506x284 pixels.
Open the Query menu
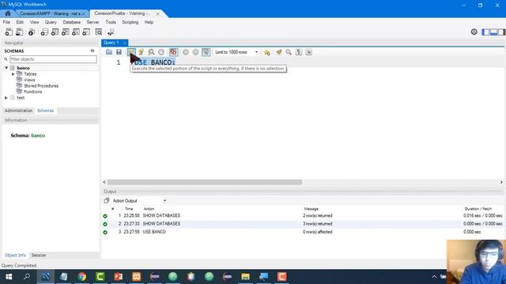click(x=51, y=22)
